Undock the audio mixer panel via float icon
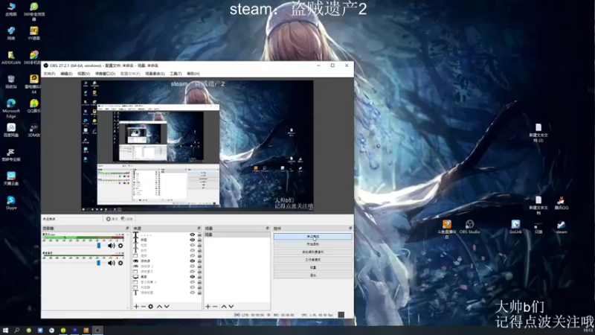Screen dimensions: 595x335 click(127, 229)
